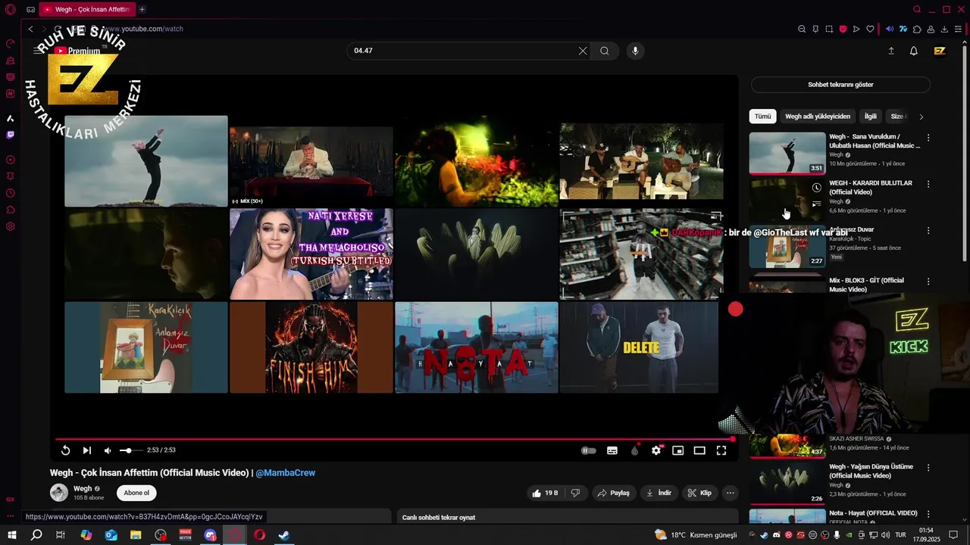Click the Klip clip button
This screenshot has width=970, height=545.
pyautogui.click(x=699, y=493)
